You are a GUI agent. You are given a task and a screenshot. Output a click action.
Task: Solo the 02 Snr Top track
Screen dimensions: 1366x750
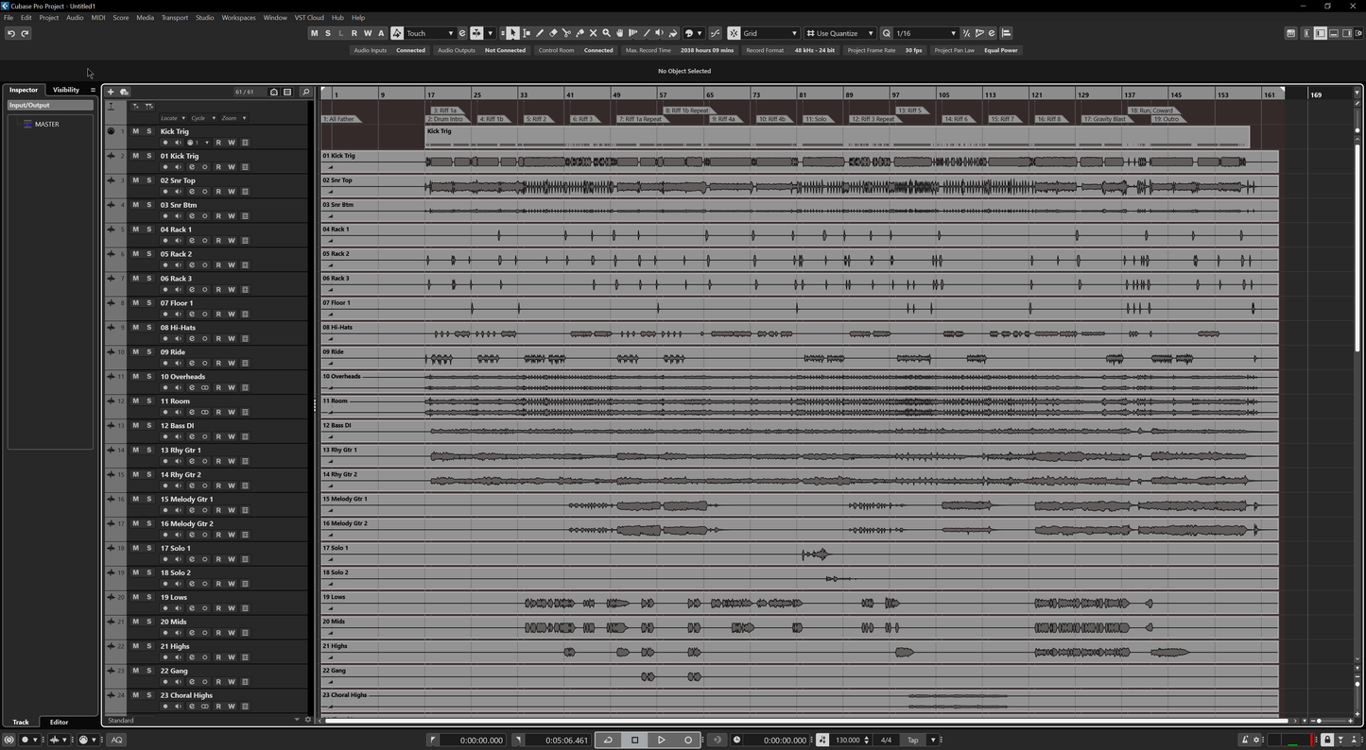coord(148,180)
